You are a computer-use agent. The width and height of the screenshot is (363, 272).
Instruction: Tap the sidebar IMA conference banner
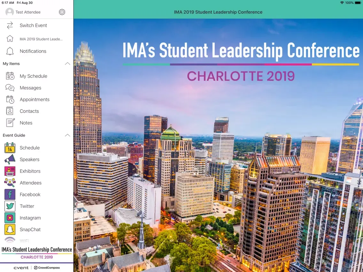(37, 253)
